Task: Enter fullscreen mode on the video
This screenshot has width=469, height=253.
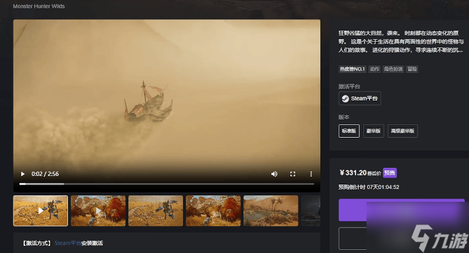Action: [293, 174]
